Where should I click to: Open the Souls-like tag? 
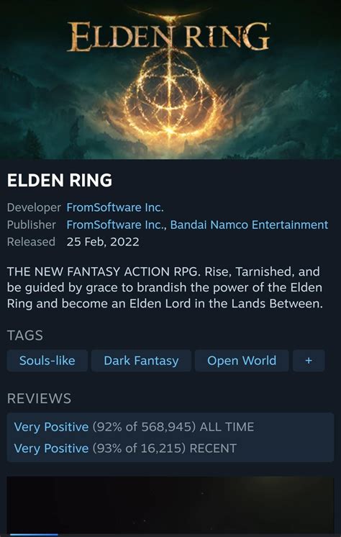[47, 361]
